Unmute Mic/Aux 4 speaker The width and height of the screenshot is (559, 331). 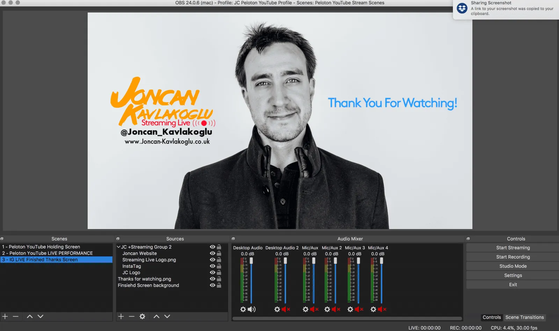382,309
